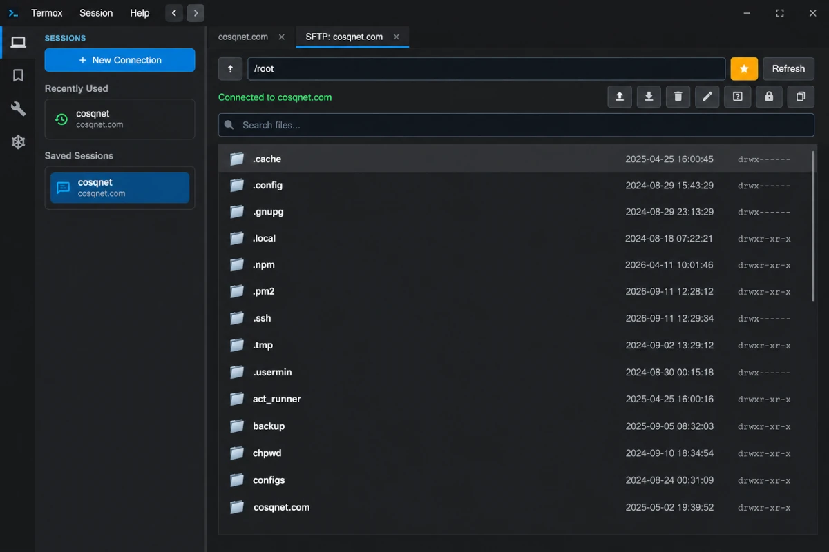Viewport: 829px width, 552px height.
Task: Open the Termox menu
Action: [x=47, y=13]
